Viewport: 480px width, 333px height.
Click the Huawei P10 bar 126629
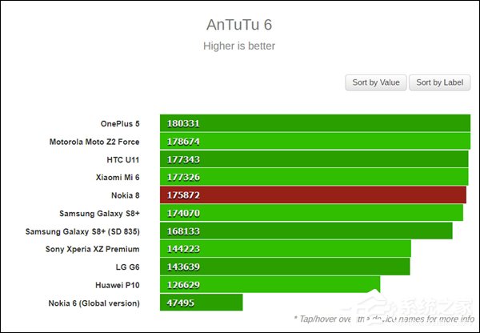tap(270, 285)
